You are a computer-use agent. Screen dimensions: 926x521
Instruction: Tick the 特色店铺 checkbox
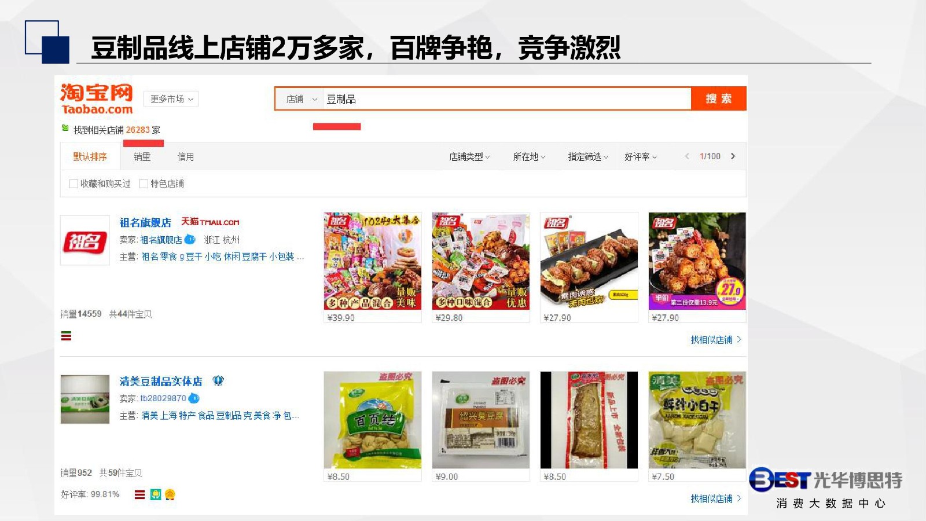click(144, 184)
